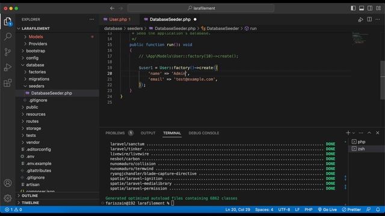385x216 pixels.
Task: Collapse the database folder
Action: click(58, 65)
